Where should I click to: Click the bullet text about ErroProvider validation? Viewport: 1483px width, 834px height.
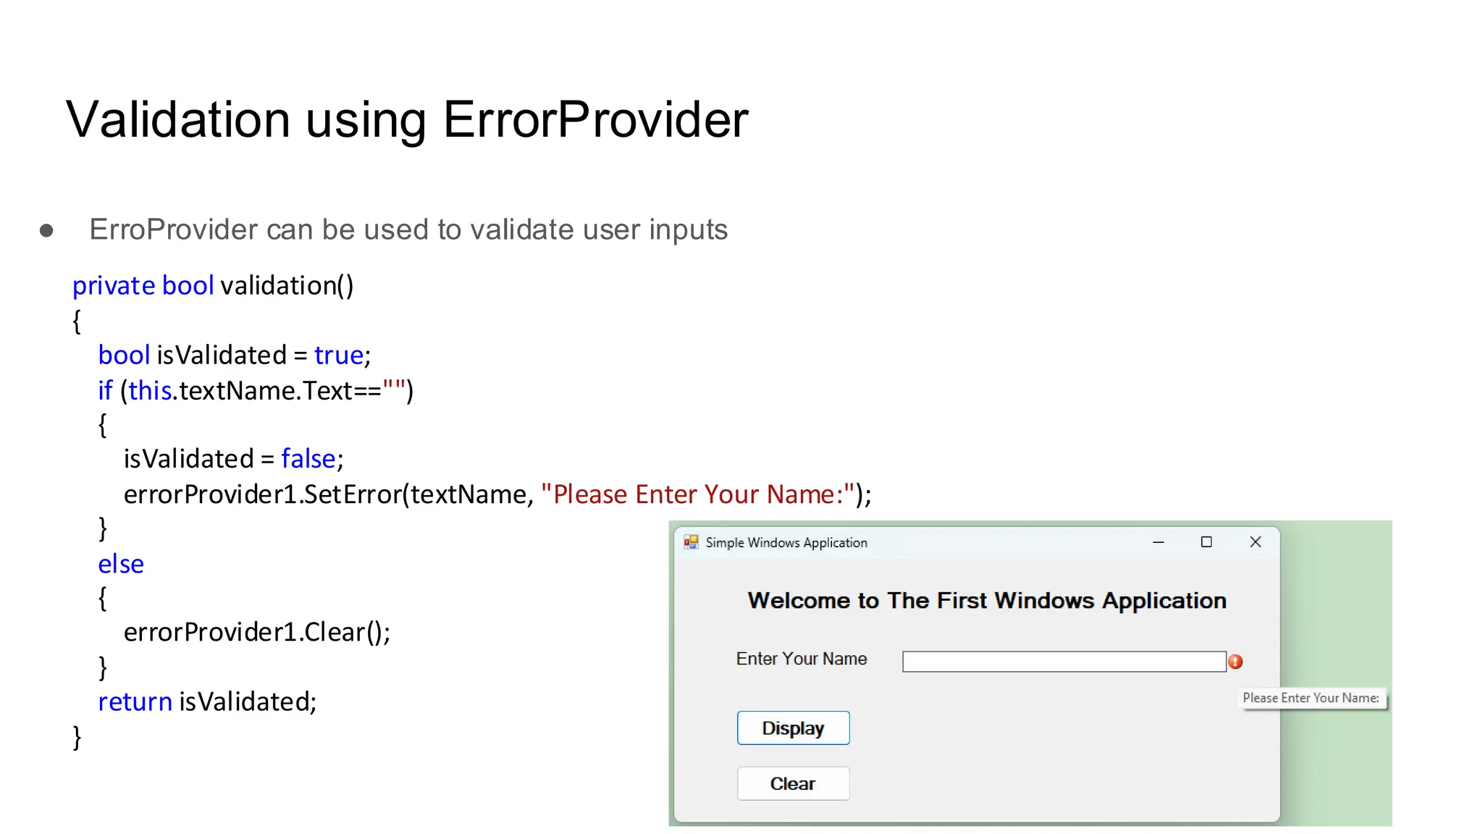pyautogui.click(x=408, y=229)
